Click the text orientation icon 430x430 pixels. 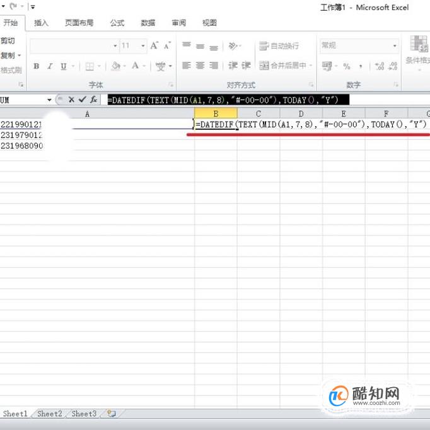pos(233,46)
